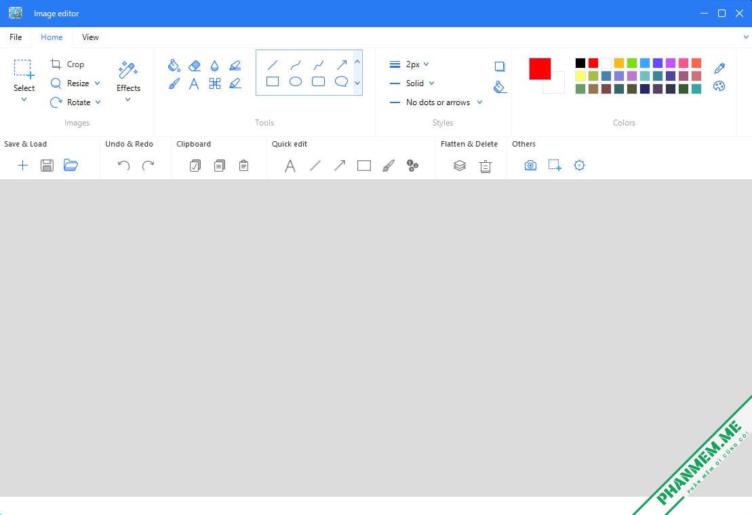752x515 pixels.
Task: Select the Text tool in Tools group
Action: pos(194,83)
